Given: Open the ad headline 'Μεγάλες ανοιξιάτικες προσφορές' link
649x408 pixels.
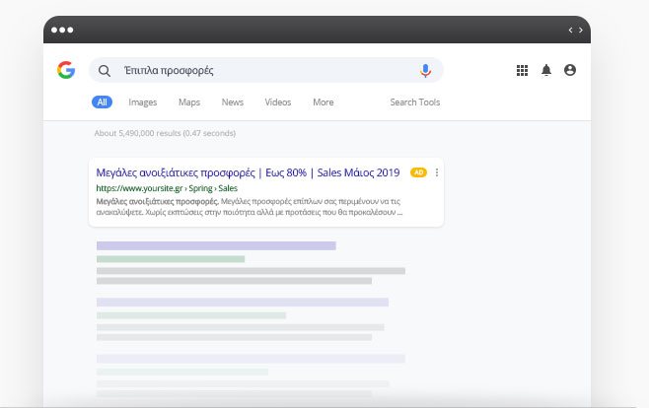Looking at the screenshot, I should [248, 172].
